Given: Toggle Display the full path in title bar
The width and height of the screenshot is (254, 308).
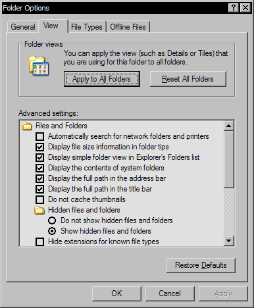Looking at the screenshot, I should (39, 189).
